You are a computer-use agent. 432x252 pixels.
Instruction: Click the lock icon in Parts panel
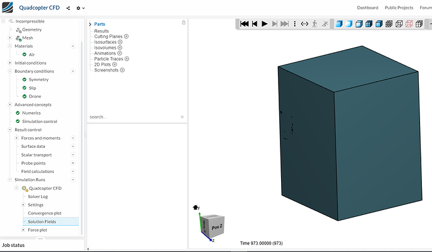point(183,23)
